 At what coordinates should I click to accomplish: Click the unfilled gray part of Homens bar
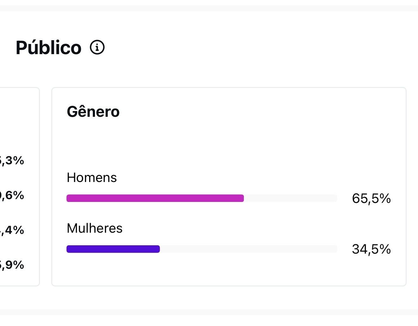[290, 198]
